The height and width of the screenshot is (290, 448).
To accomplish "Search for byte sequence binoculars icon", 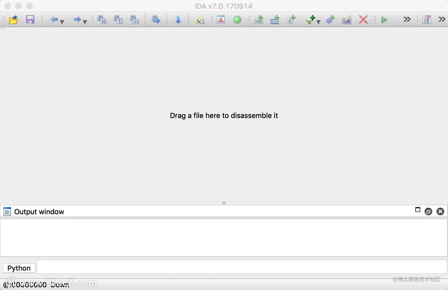I will pos(135,20).
